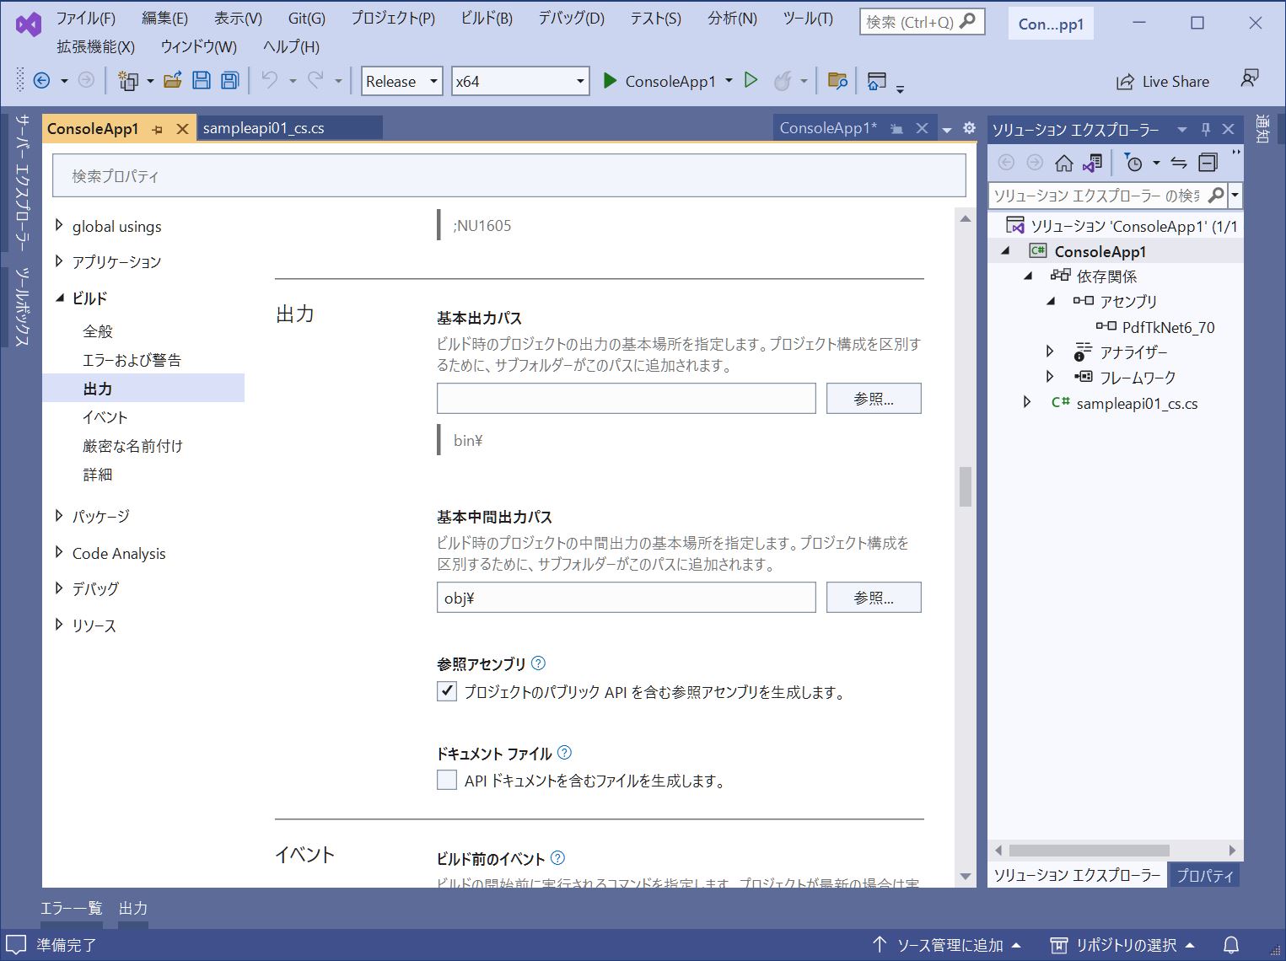Open the Live Share icon
Image resolution: width=1286 pixels, height=961 pixels.
tap(1125, 82)
